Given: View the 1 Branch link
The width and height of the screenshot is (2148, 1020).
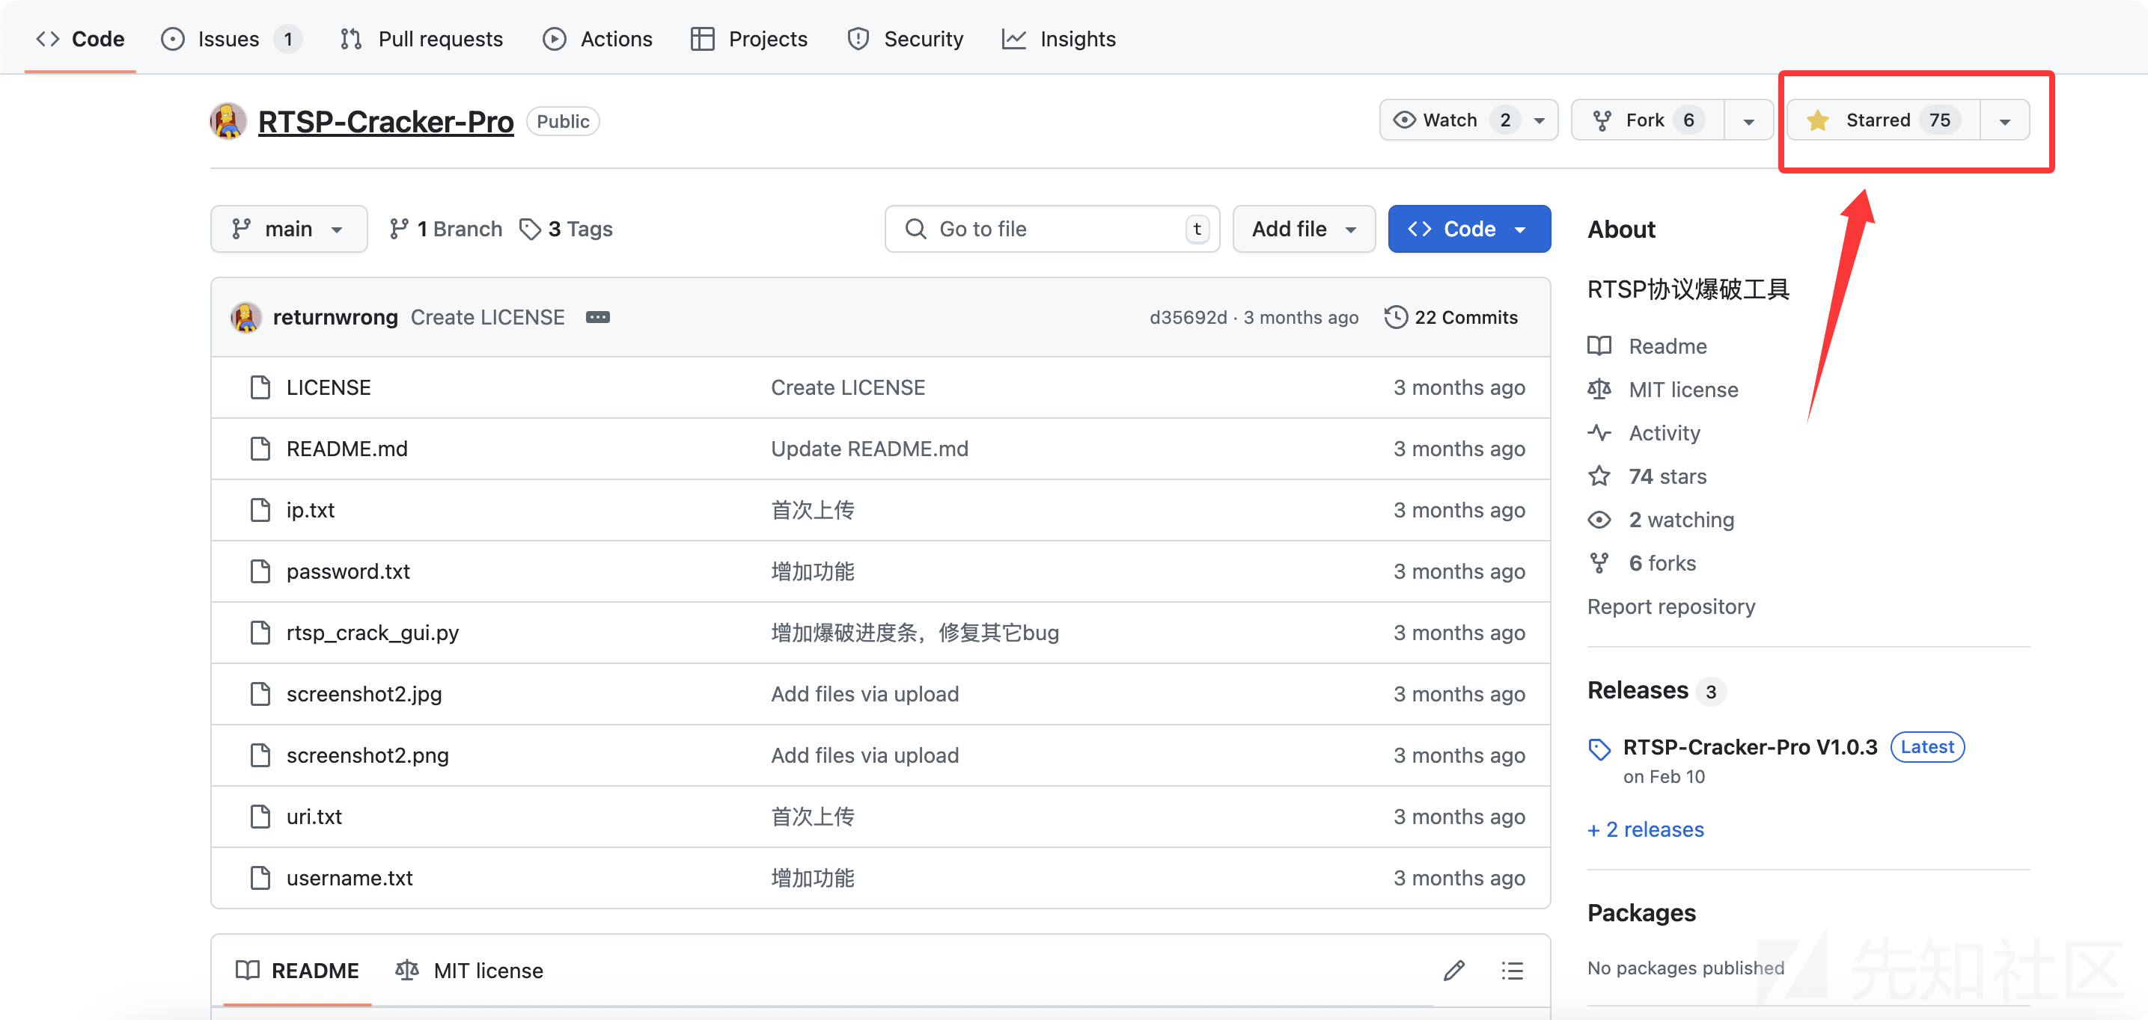Looking at the screenshot, I should point(445,229).
